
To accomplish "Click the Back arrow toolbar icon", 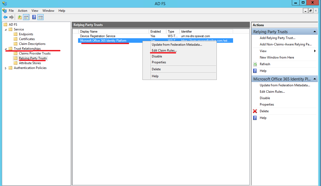I will [5, 17].
